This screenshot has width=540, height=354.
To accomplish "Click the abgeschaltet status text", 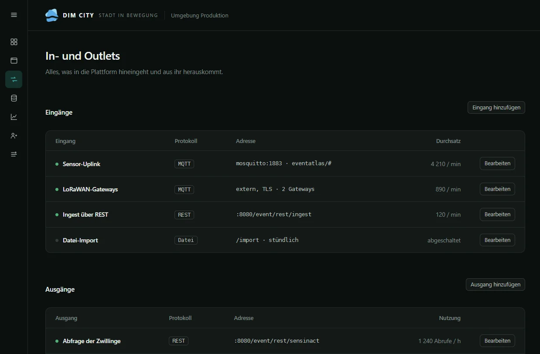I will [x=444, y=240].
